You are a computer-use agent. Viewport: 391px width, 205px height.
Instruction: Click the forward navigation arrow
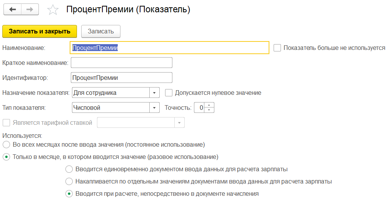(30, 9)
